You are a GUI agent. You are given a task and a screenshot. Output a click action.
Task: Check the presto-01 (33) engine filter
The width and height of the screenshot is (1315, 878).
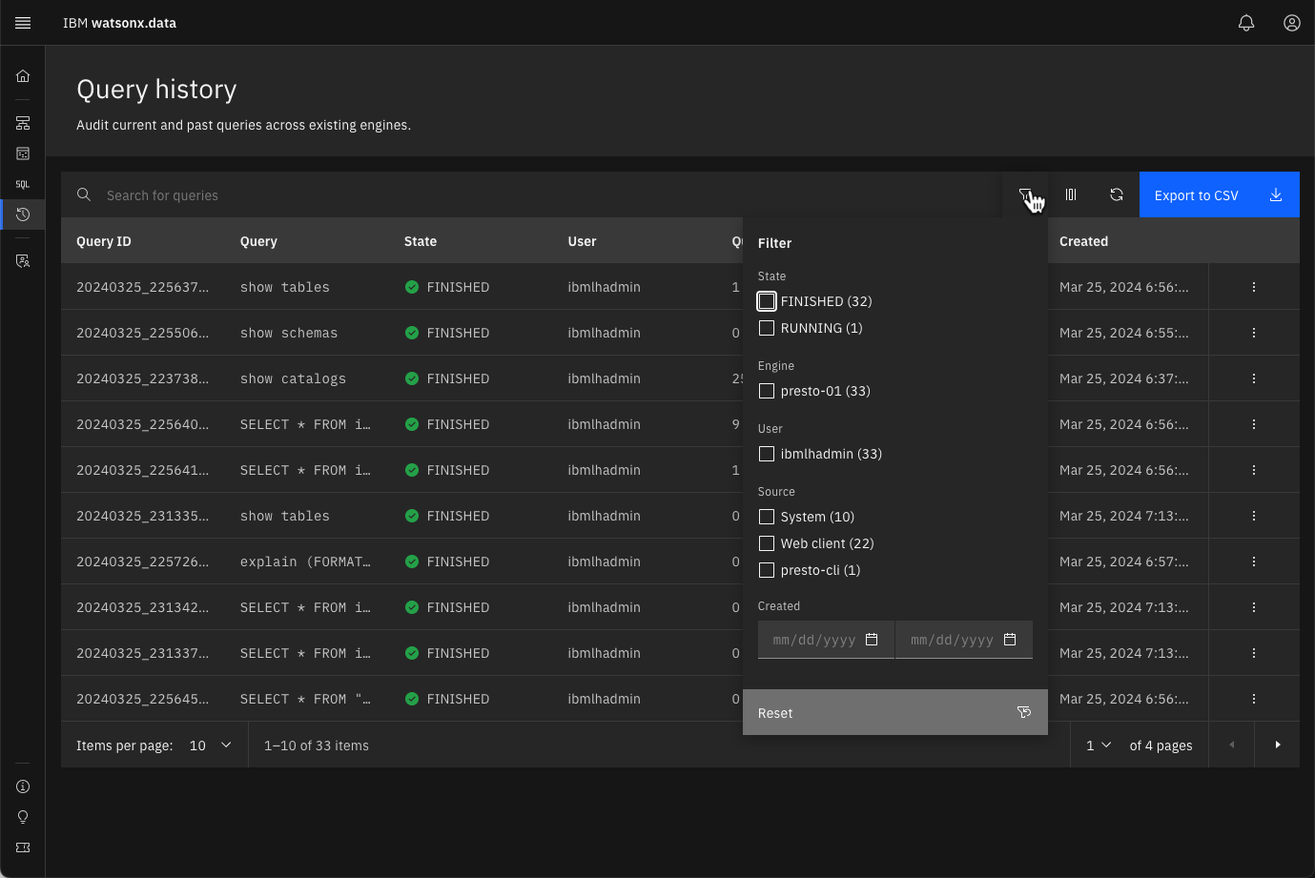click(x=767, y=391)
